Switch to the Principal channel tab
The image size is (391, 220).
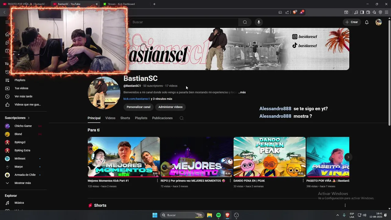(x=94, y=118)
